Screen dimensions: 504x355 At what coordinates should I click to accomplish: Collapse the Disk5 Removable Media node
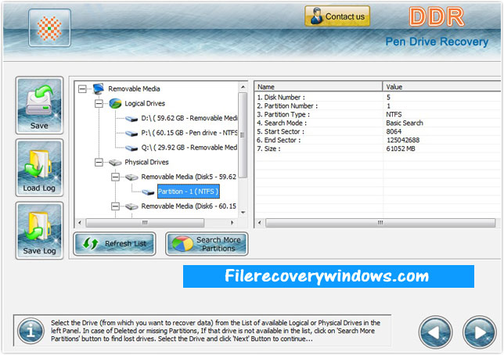(115, 177)
